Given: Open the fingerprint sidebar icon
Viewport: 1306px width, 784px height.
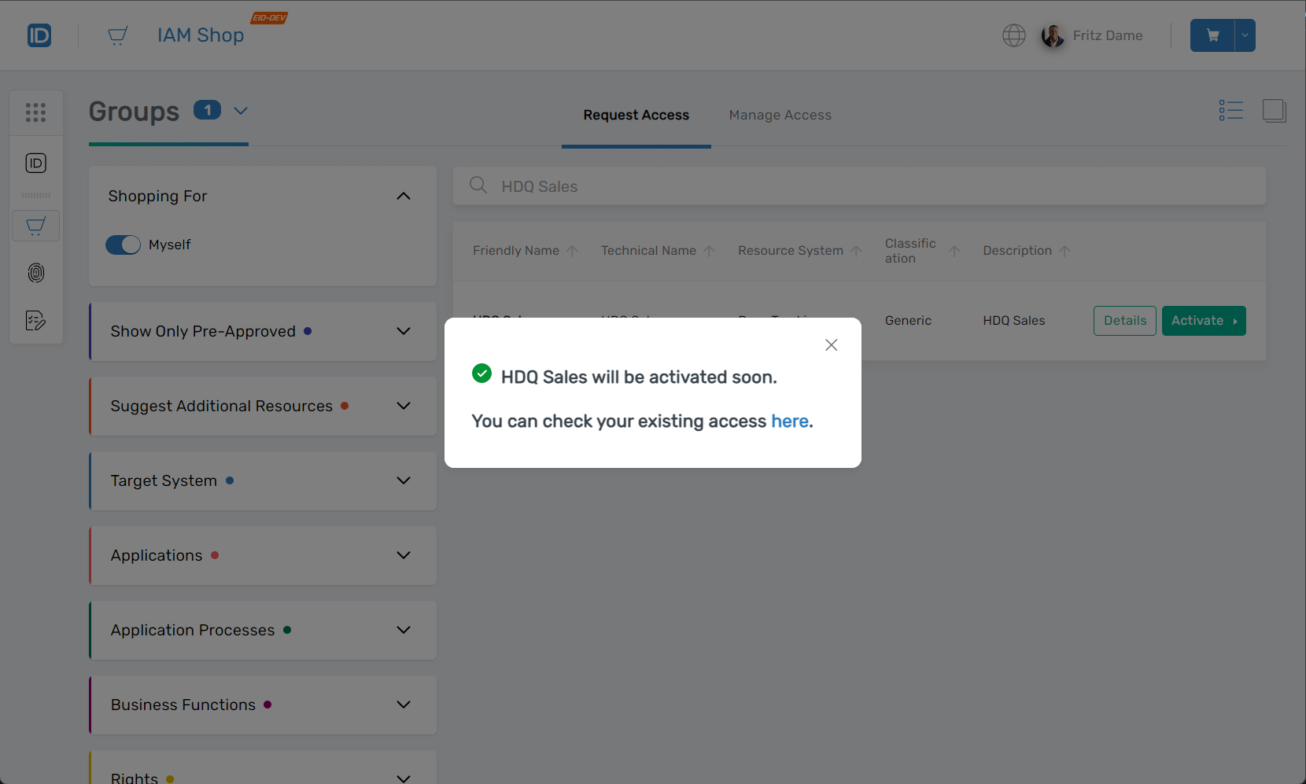Looking at the screenshot, I should coord(36,273).
